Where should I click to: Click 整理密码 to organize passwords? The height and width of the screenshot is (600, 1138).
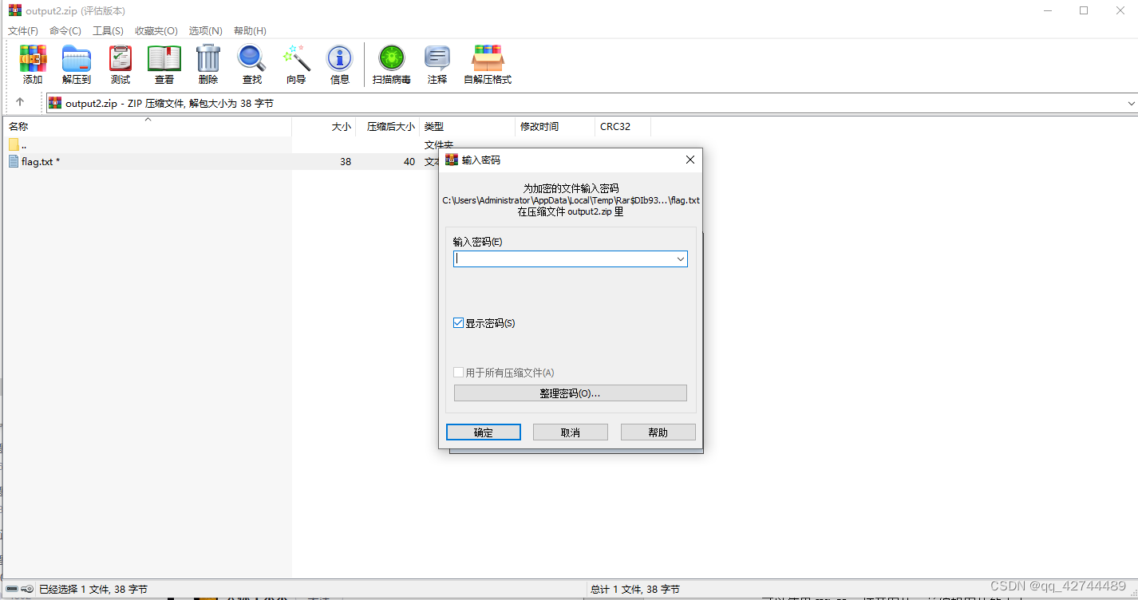pos(570,393)
